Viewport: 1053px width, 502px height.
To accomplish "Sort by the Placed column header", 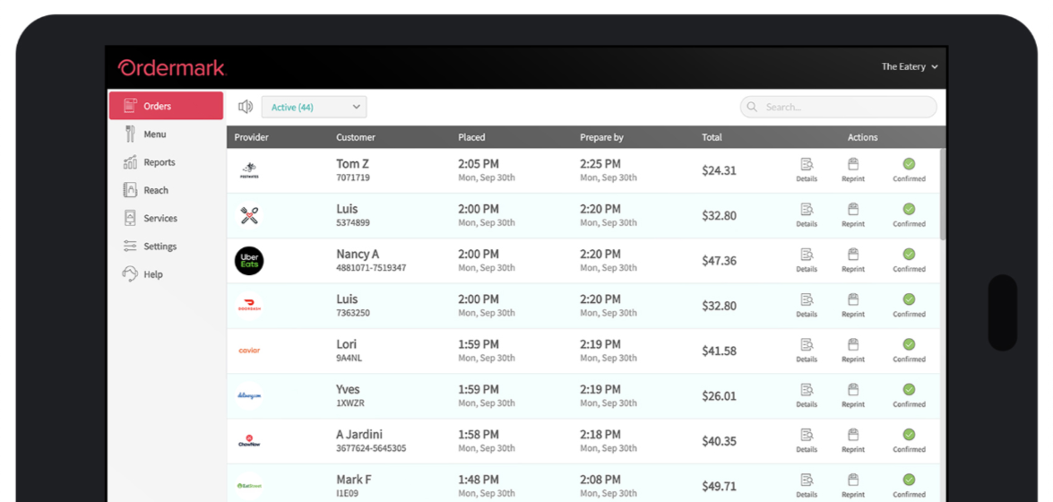I will [x=471, y=137].
